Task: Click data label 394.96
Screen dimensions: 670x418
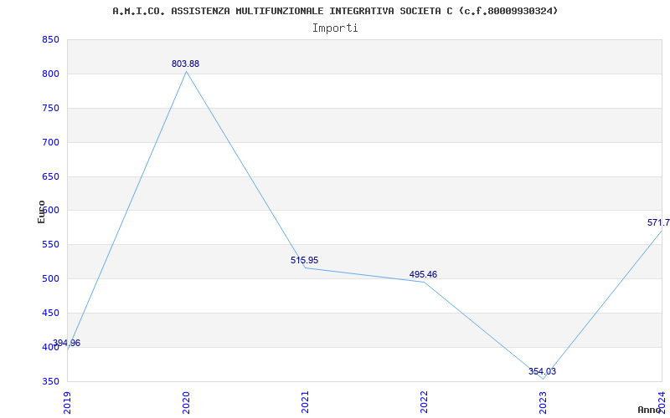Action: click(x=67, y=343)
